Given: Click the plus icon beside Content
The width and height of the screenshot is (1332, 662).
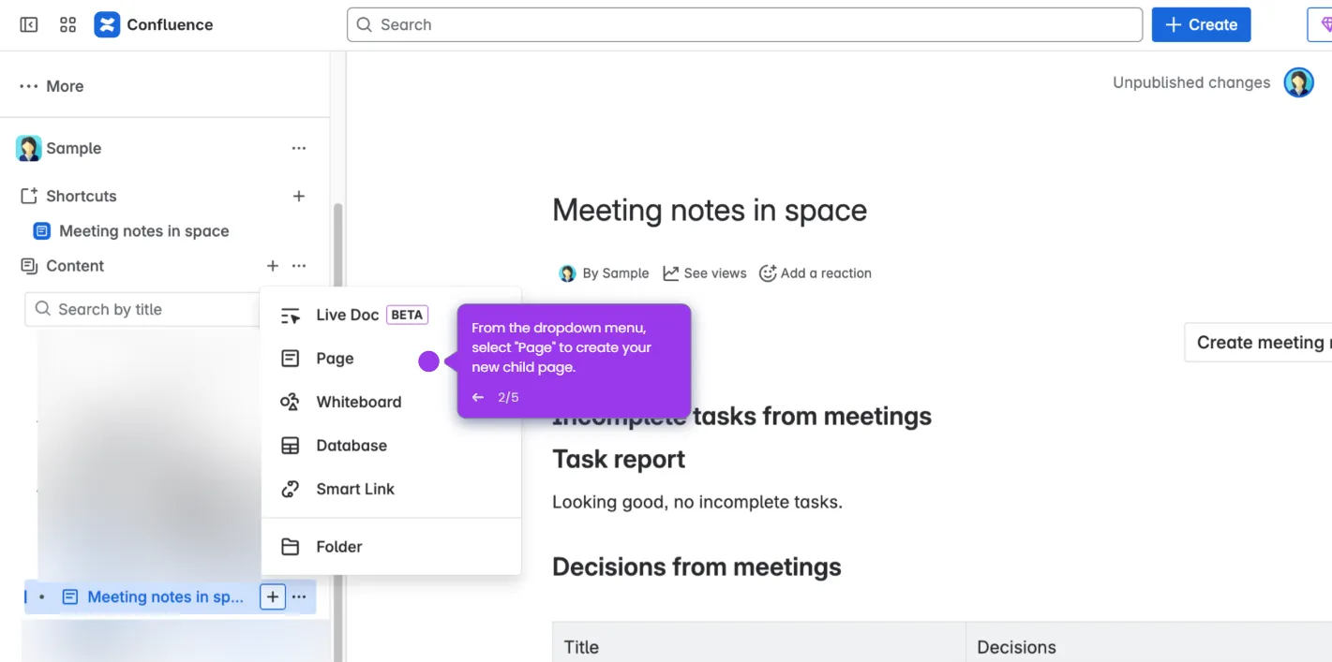Looking at the screenshot, I should point(273,266).
